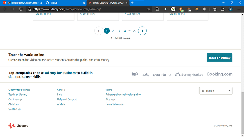Click the Teach on Udemy button

tap(219, 58)
